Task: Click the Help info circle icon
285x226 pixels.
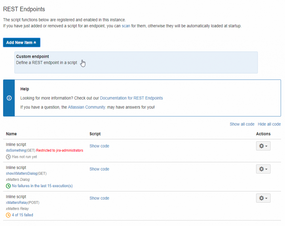Action: click(x=9, y=98)
